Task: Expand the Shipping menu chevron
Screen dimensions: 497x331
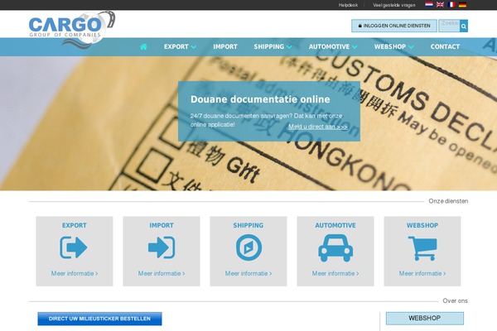Action: (x=289, y=47)
